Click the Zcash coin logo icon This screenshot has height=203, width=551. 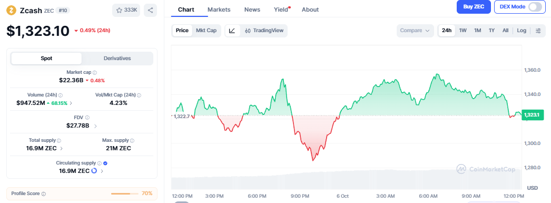click(x=12, y=10)
